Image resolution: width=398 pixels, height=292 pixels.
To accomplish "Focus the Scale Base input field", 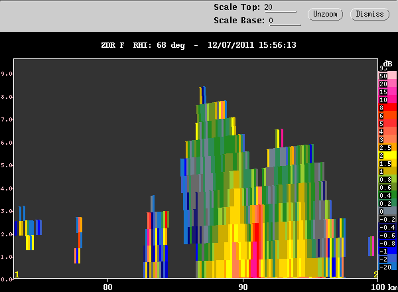I will 285,21.
